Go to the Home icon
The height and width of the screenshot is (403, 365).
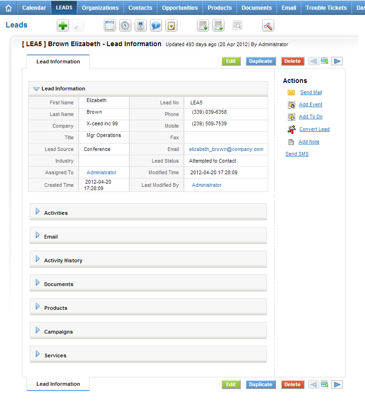point(8,8)
